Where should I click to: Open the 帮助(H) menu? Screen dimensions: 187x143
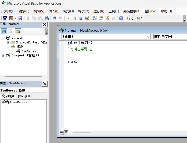click(166, 11)
